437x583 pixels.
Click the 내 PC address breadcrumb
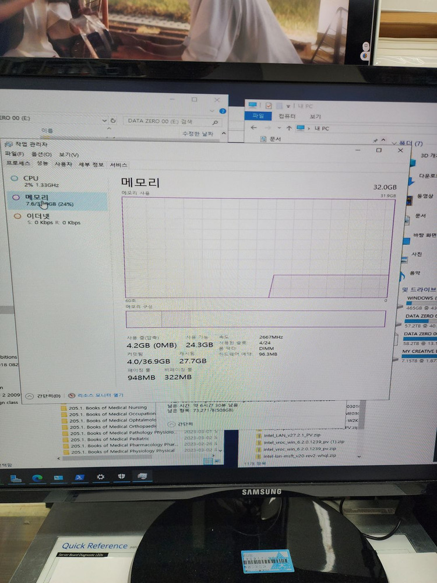tap(322, 128)
